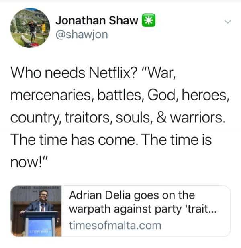
Task: Click the word 'heroes' in the tweet
Action: click(x=204, y=96)
